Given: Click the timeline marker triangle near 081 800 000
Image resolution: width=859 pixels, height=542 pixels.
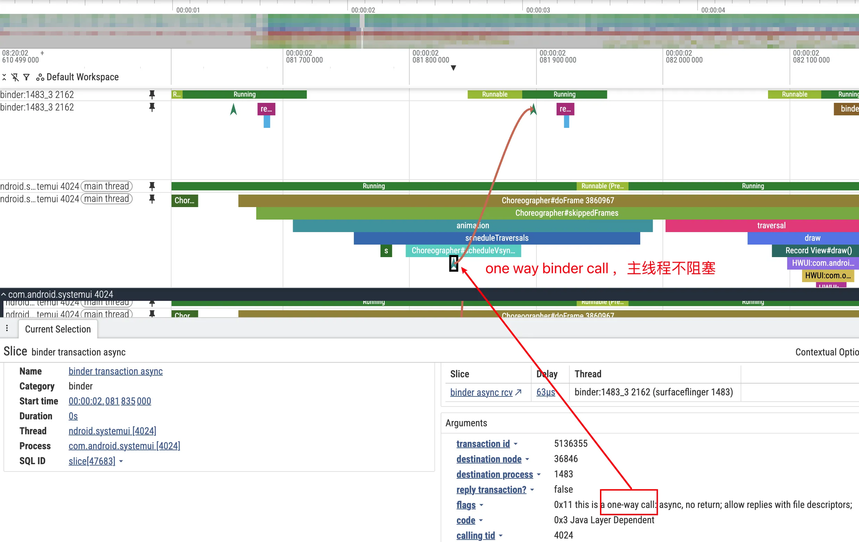Looking at the screenshot, I should [x=453, y=68].
